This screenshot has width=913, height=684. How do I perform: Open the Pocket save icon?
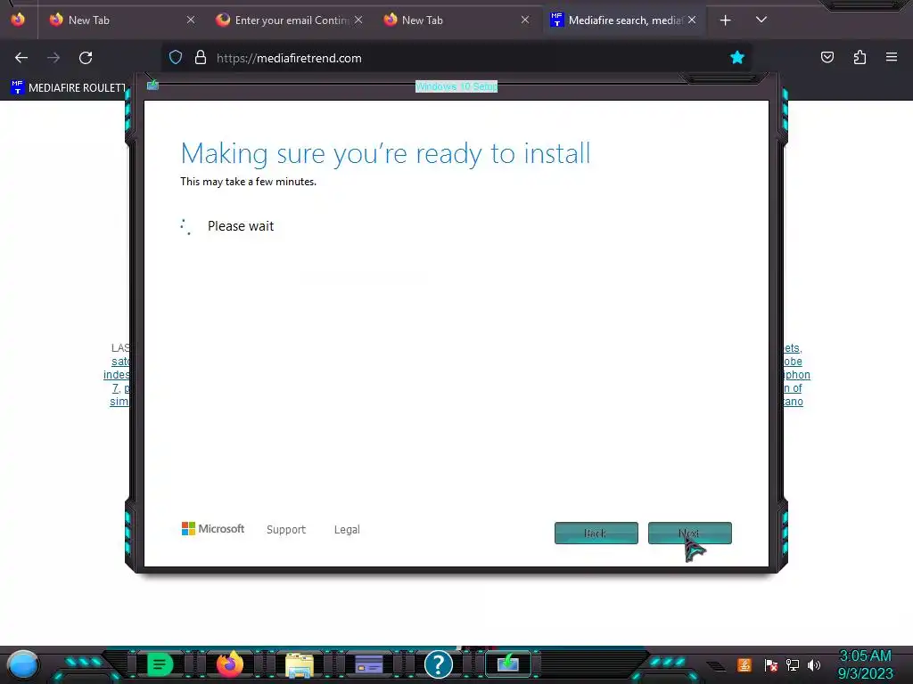click(827, 57)
